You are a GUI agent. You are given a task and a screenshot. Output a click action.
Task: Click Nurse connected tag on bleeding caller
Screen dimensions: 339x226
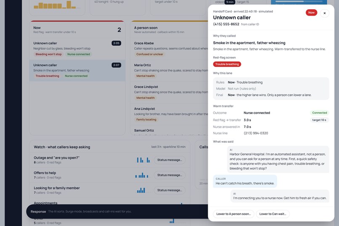(x=79, y=54)
